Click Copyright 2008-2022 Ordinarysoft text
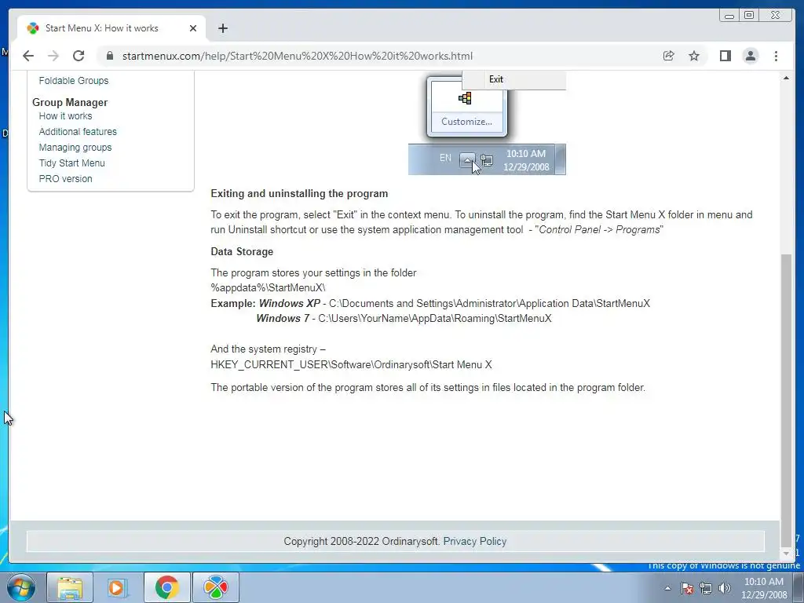Image resolution: width=804 pixels, height=603 pixels. coord(361,541)
